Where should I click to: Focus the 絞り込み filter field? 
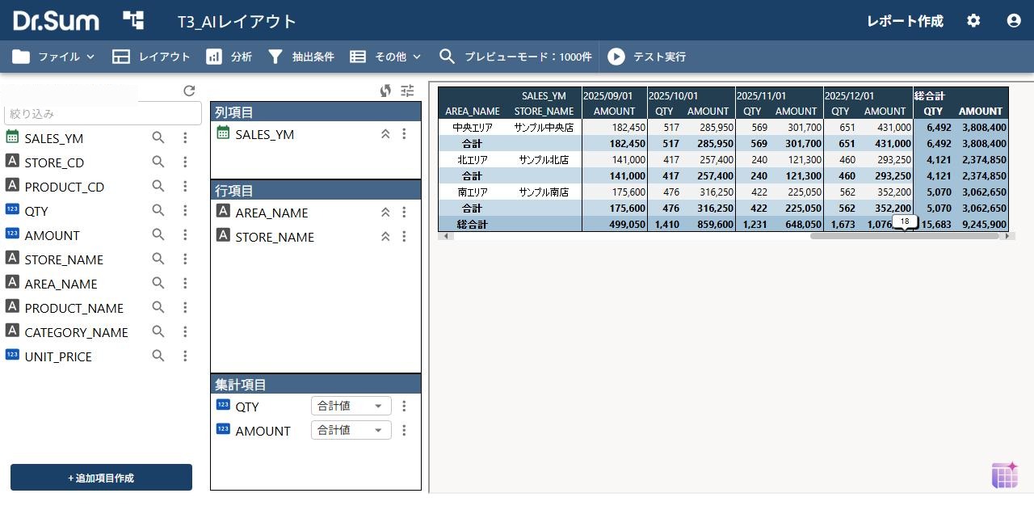pos(103,114)
